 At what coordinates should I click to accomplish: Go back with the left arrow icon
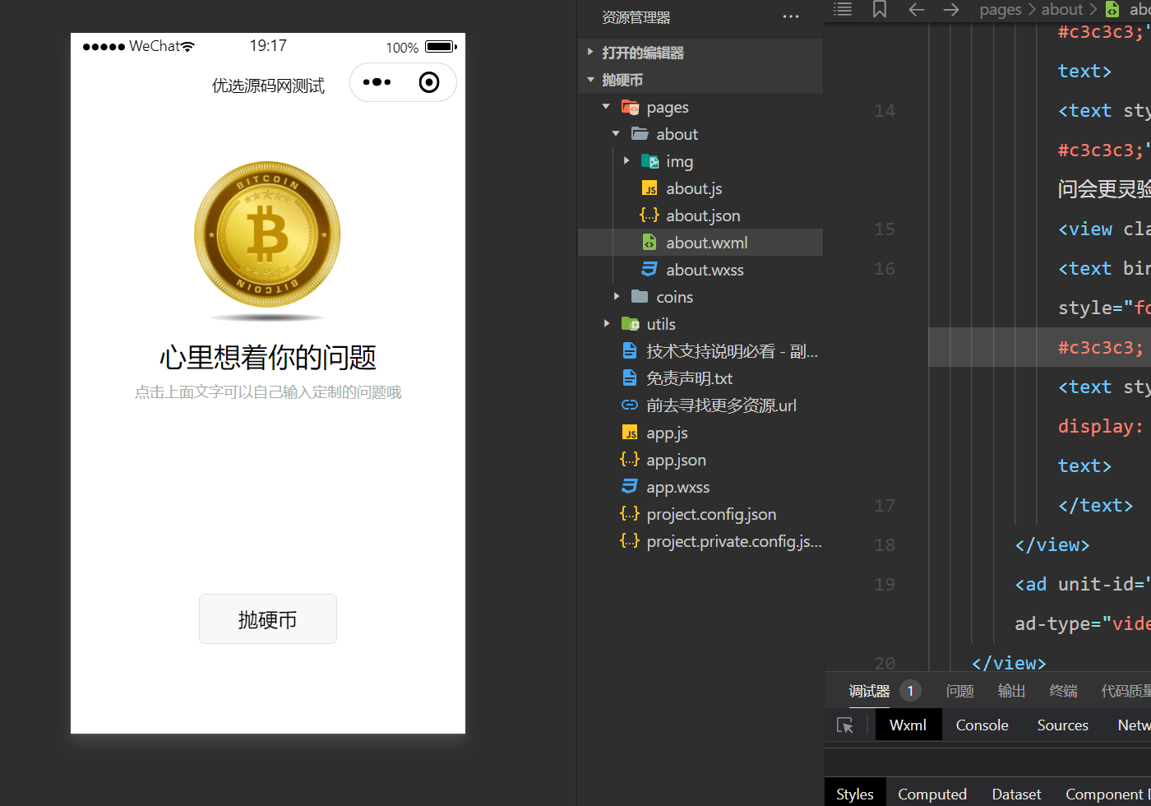916,9
